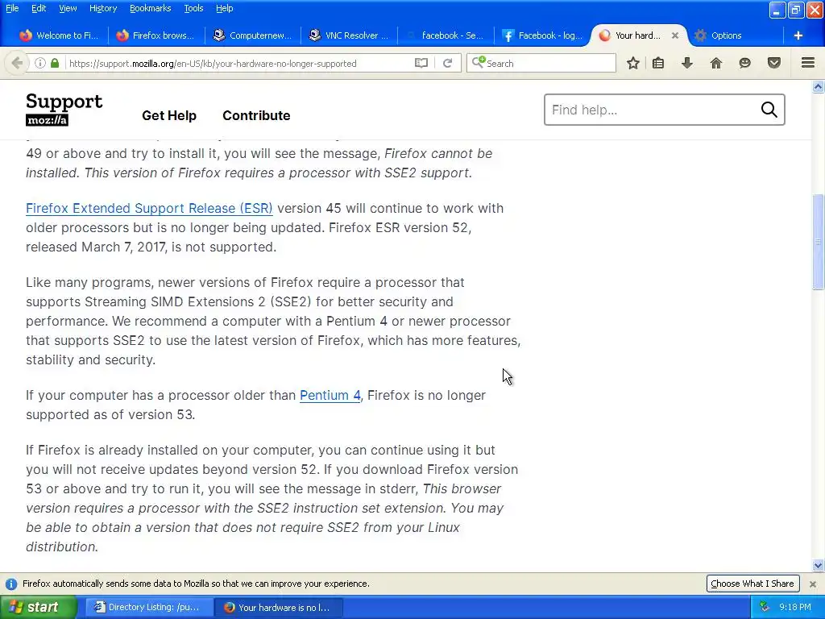Screen dimensions: 825x619
Task: Click the text 'supported as of version 53.'
Action: coord(110,415)
